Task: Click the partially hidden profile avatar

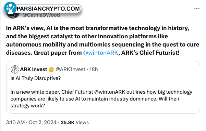Action: click(x=13, y=15)
